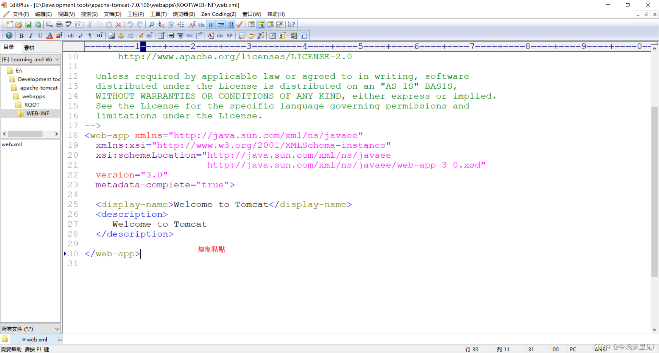Open the Hex viewer (Hx) icon
This screenshot has width=659, height=353.
click(201, 25)
